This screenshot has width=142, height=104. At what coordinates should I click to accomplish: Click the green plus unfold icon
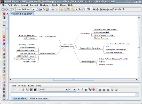(x=101, y=9)
